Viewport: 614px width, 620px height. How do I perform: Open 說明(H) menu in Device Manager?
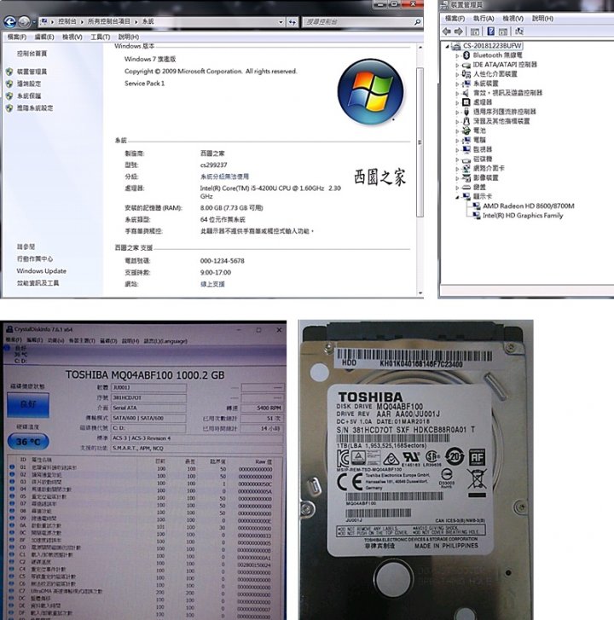(543, 18)
